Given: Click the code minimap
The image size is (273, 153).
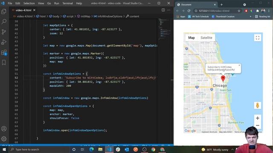Looking at the screenshot, I should tap(165, 29).
